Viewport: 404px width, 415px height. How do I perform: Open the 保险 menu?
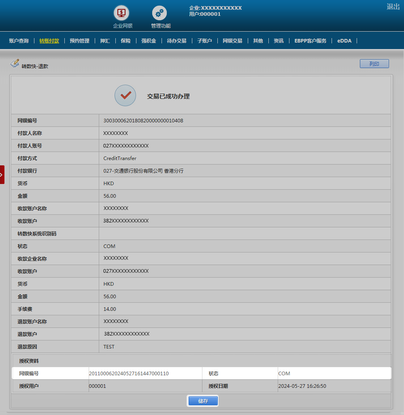tap(125, 41)
